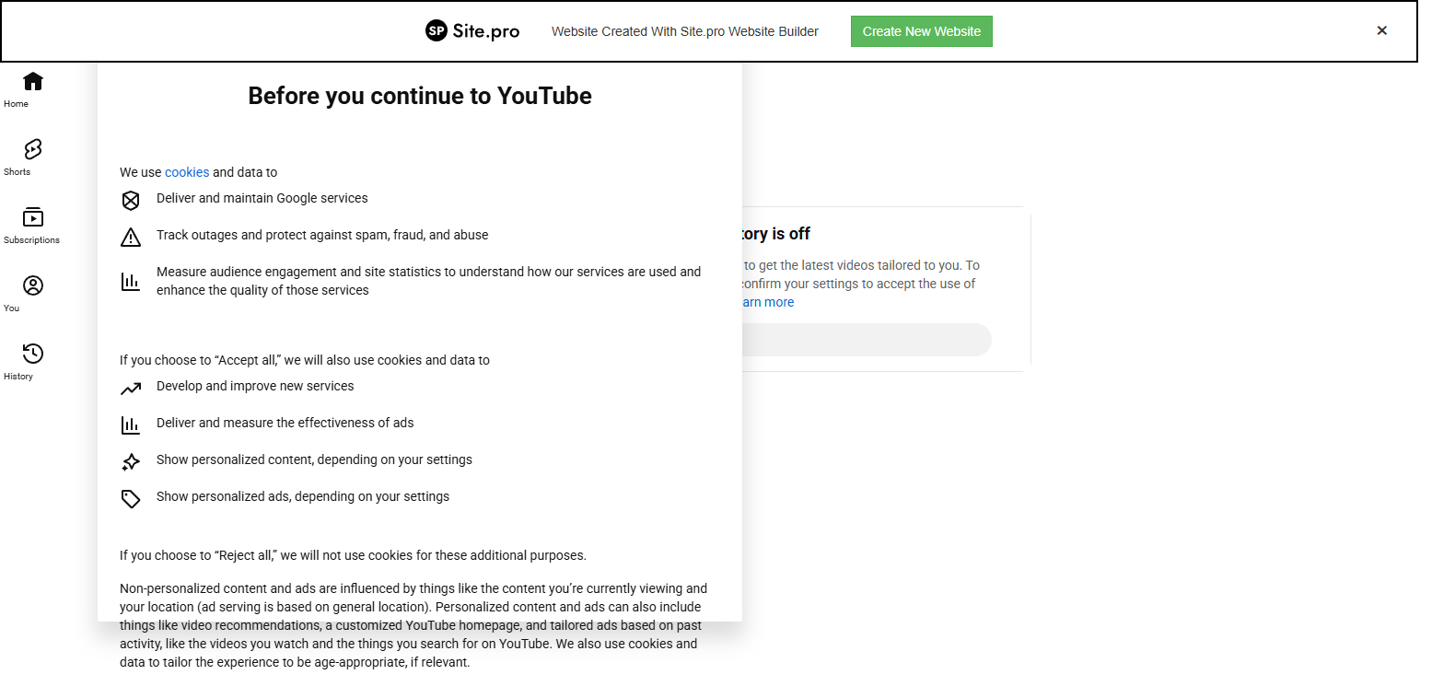Click the personalized ads tag icon
1432x686 pixels.
coord(131,499)
